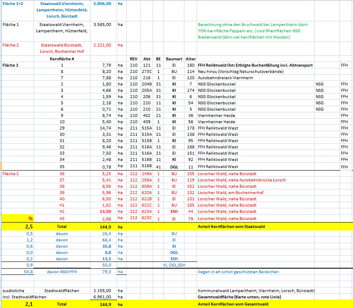This screenshot has width=353, height=308.
Task: Select the REV column header cell
Action: (x=134, y=59)
